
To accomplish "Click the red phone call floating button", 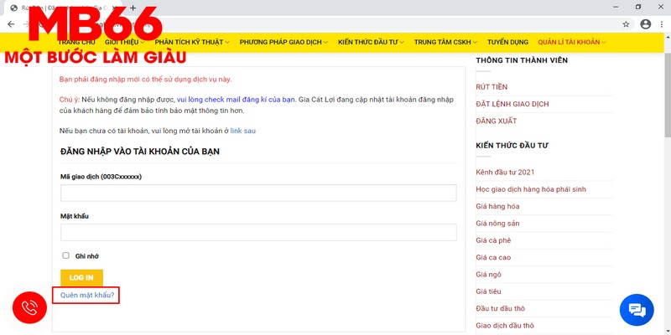I will [x=29, y=308].
